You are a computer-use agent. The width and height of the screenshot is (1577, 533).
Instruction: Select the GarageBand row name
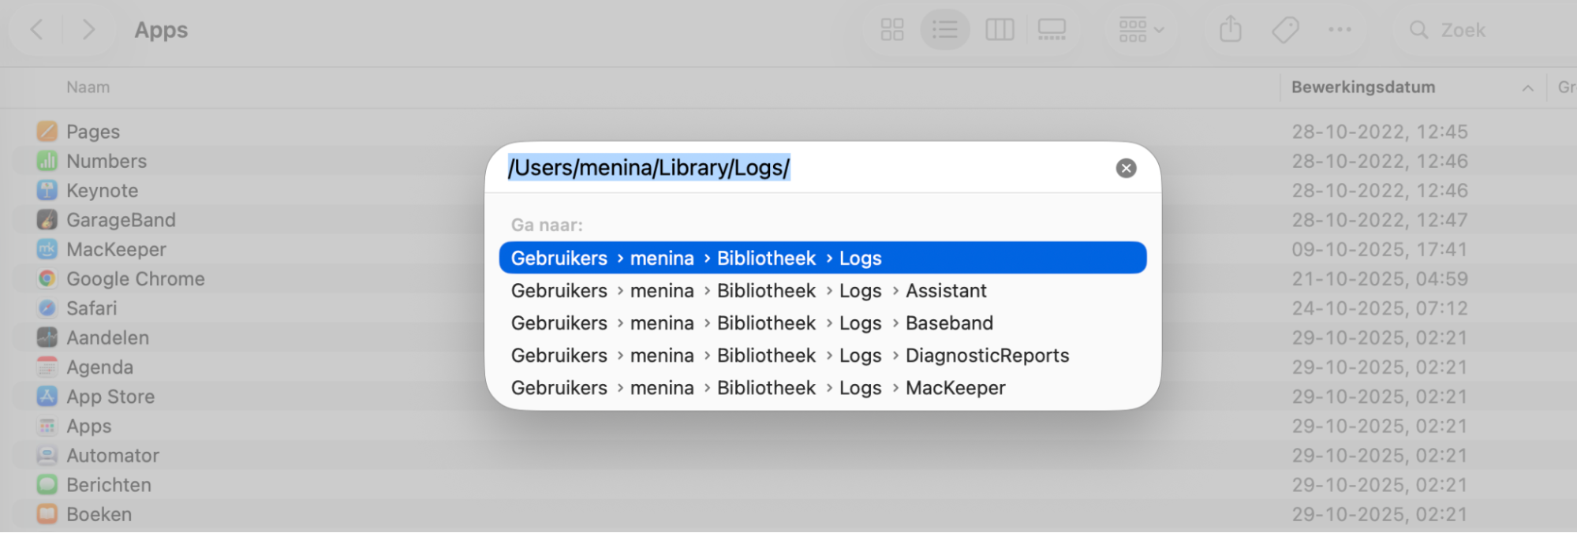click(121, 220)
